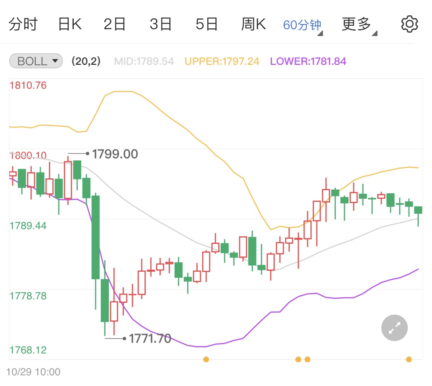The height and width of the screenshot is (386, 432).
Task: Select the 3日 tab
Action: [x=161, y=24]
